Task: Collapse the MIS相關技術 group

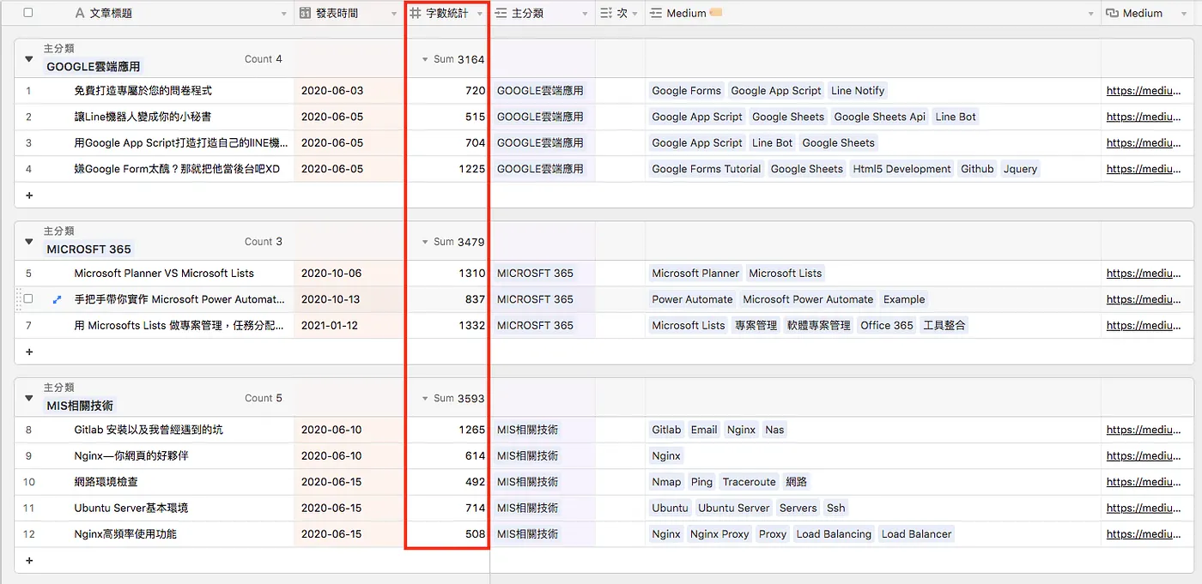Action: coord(29,398)
